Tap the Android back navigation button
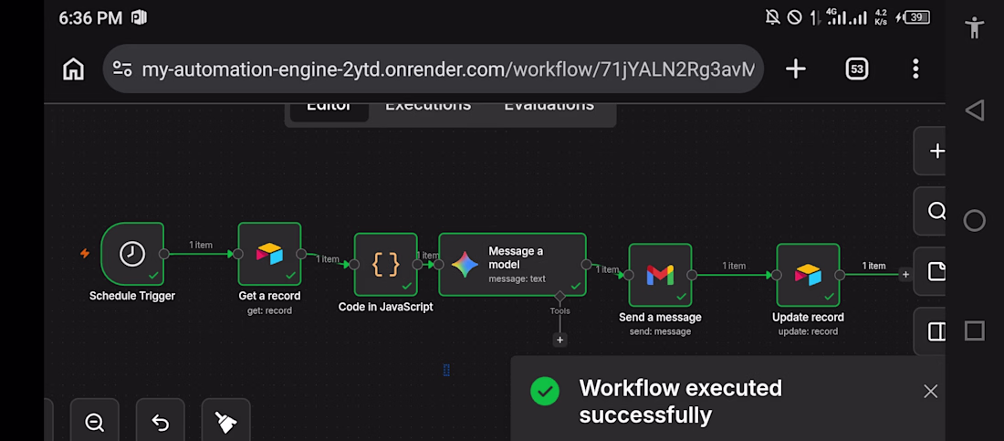 click(975, 110)
